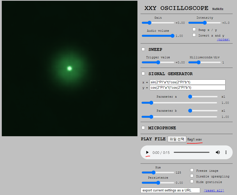Image resolution: width=237 pixels, height=195 pixels.
Task: Click the 0:00 / 0:15 time display
Action: pos(161,153)
